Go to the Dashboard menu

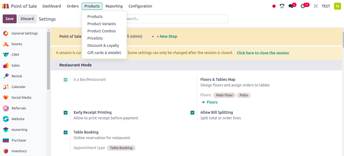[52, 6]
